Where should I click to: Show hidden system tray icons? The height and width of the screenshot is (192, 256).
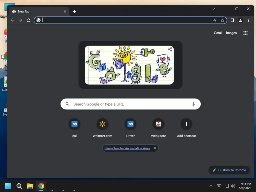[211, 186]
